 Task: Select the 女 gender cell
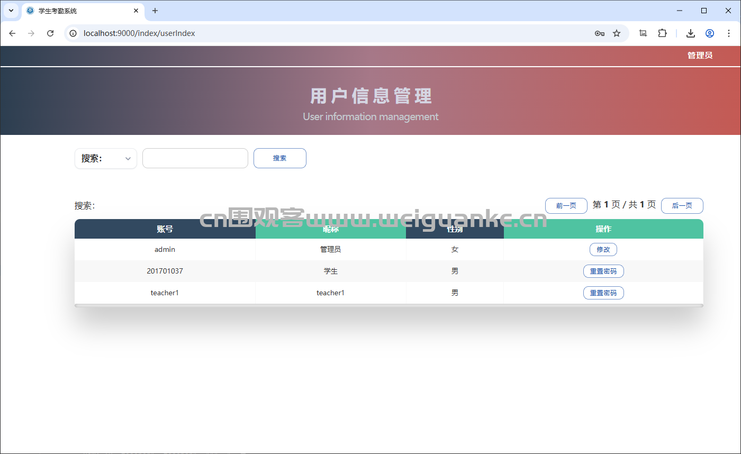click(455, 249)
